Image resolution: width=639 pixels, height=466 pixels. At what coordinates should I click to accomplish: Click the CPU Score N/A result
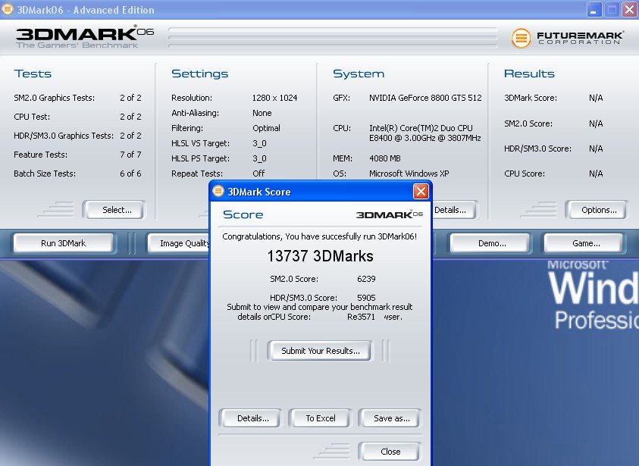click(x=596, y=174)
